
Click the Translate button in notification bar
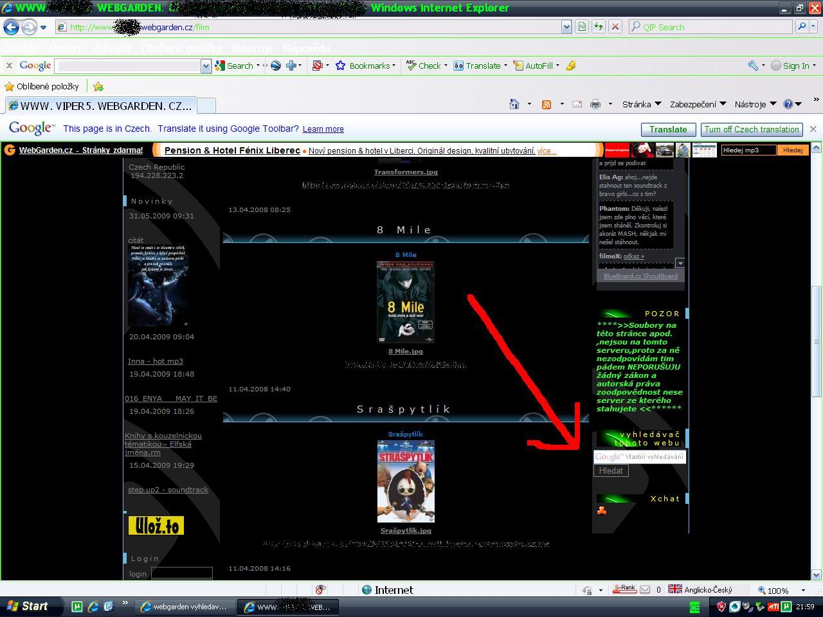tap(668, 129)
